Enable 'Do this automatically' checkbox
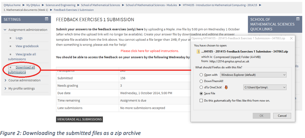 (x=201, y=100)
